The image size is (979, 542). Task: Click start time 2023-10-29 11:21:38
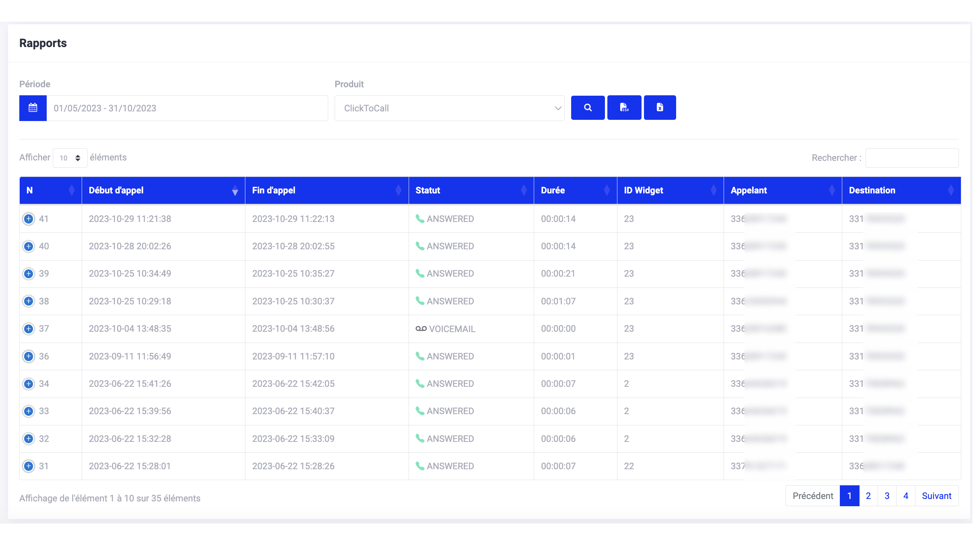click(130, 219)
